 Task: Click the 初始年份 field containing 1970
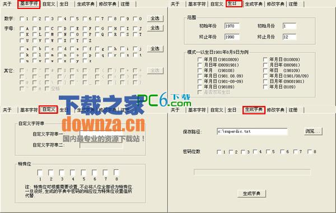tap(232, 26)
